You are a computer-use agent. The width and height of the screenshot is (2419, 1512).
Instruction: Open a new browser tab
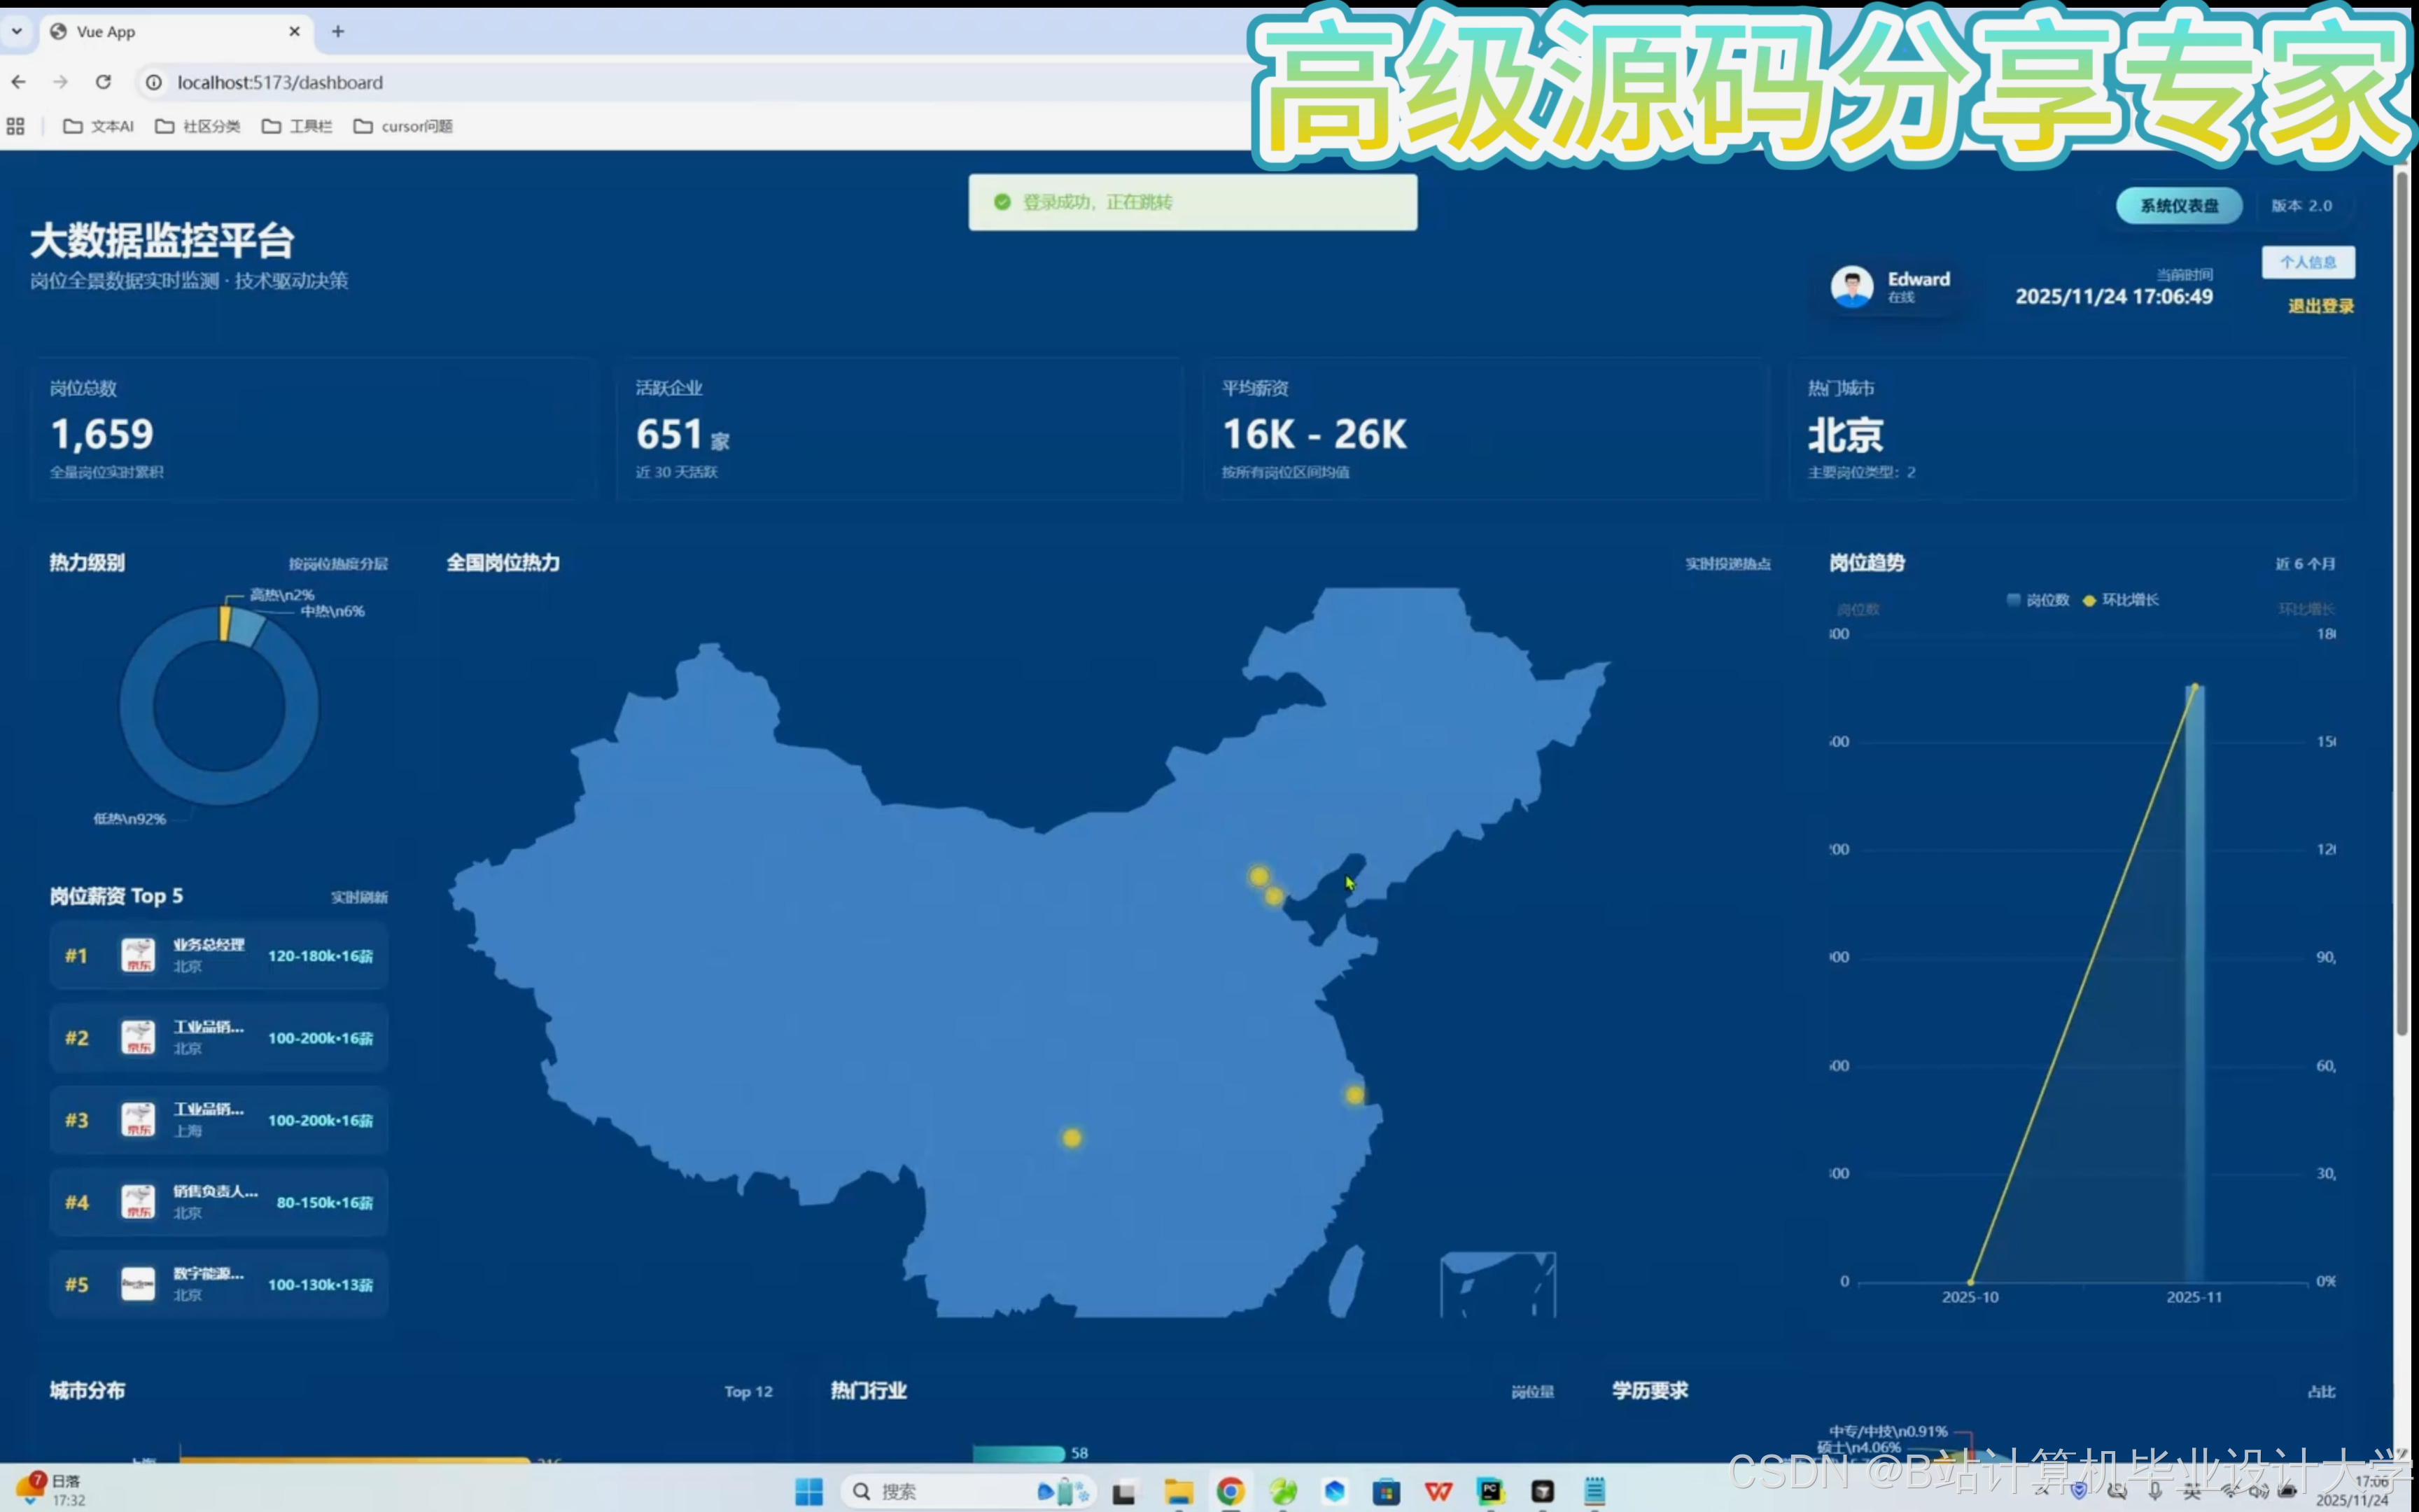click(338, 31)
